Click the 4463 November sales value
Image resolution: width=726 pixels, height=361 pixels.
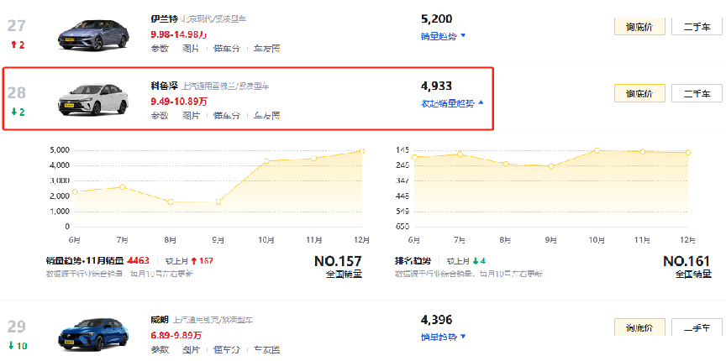(x=138, y=261)
